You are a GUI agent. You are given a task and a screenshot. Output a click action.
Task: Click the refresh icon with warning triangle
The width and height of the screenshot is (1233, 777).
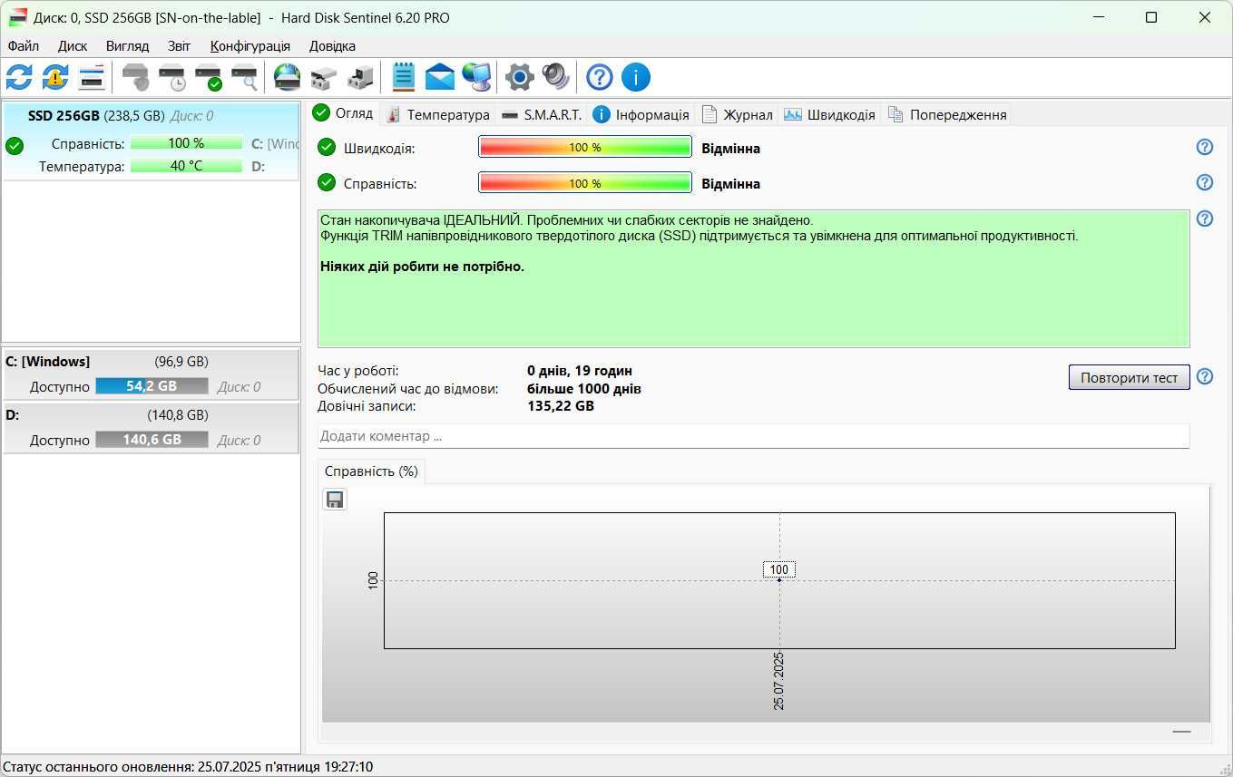(x=55, y=77)
